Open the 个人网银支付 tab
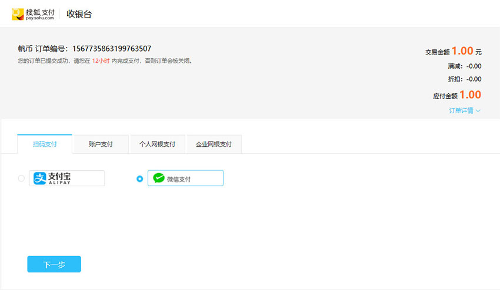 click(157, 144)
